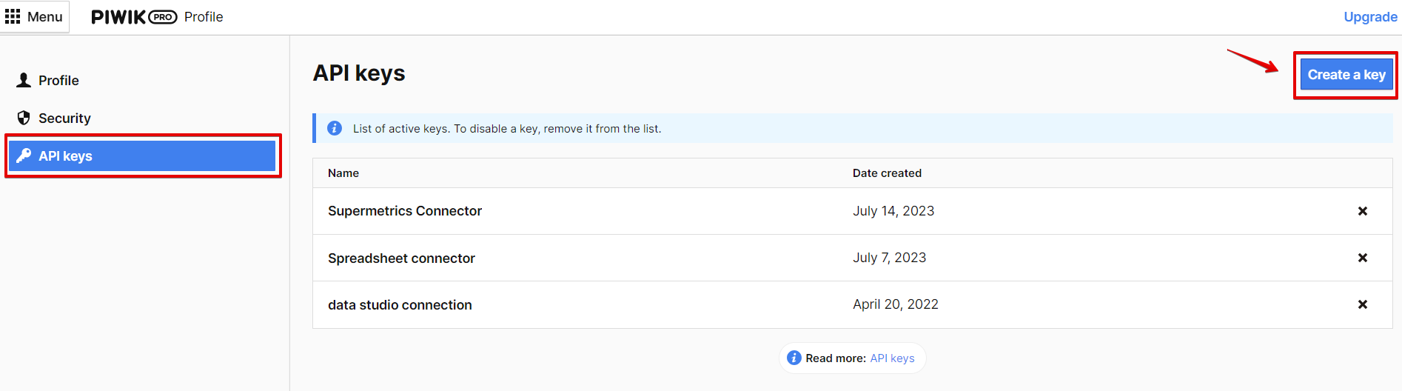The image size is (1402, 391).
Task: Click the Name column header
Action: point(343,173)
